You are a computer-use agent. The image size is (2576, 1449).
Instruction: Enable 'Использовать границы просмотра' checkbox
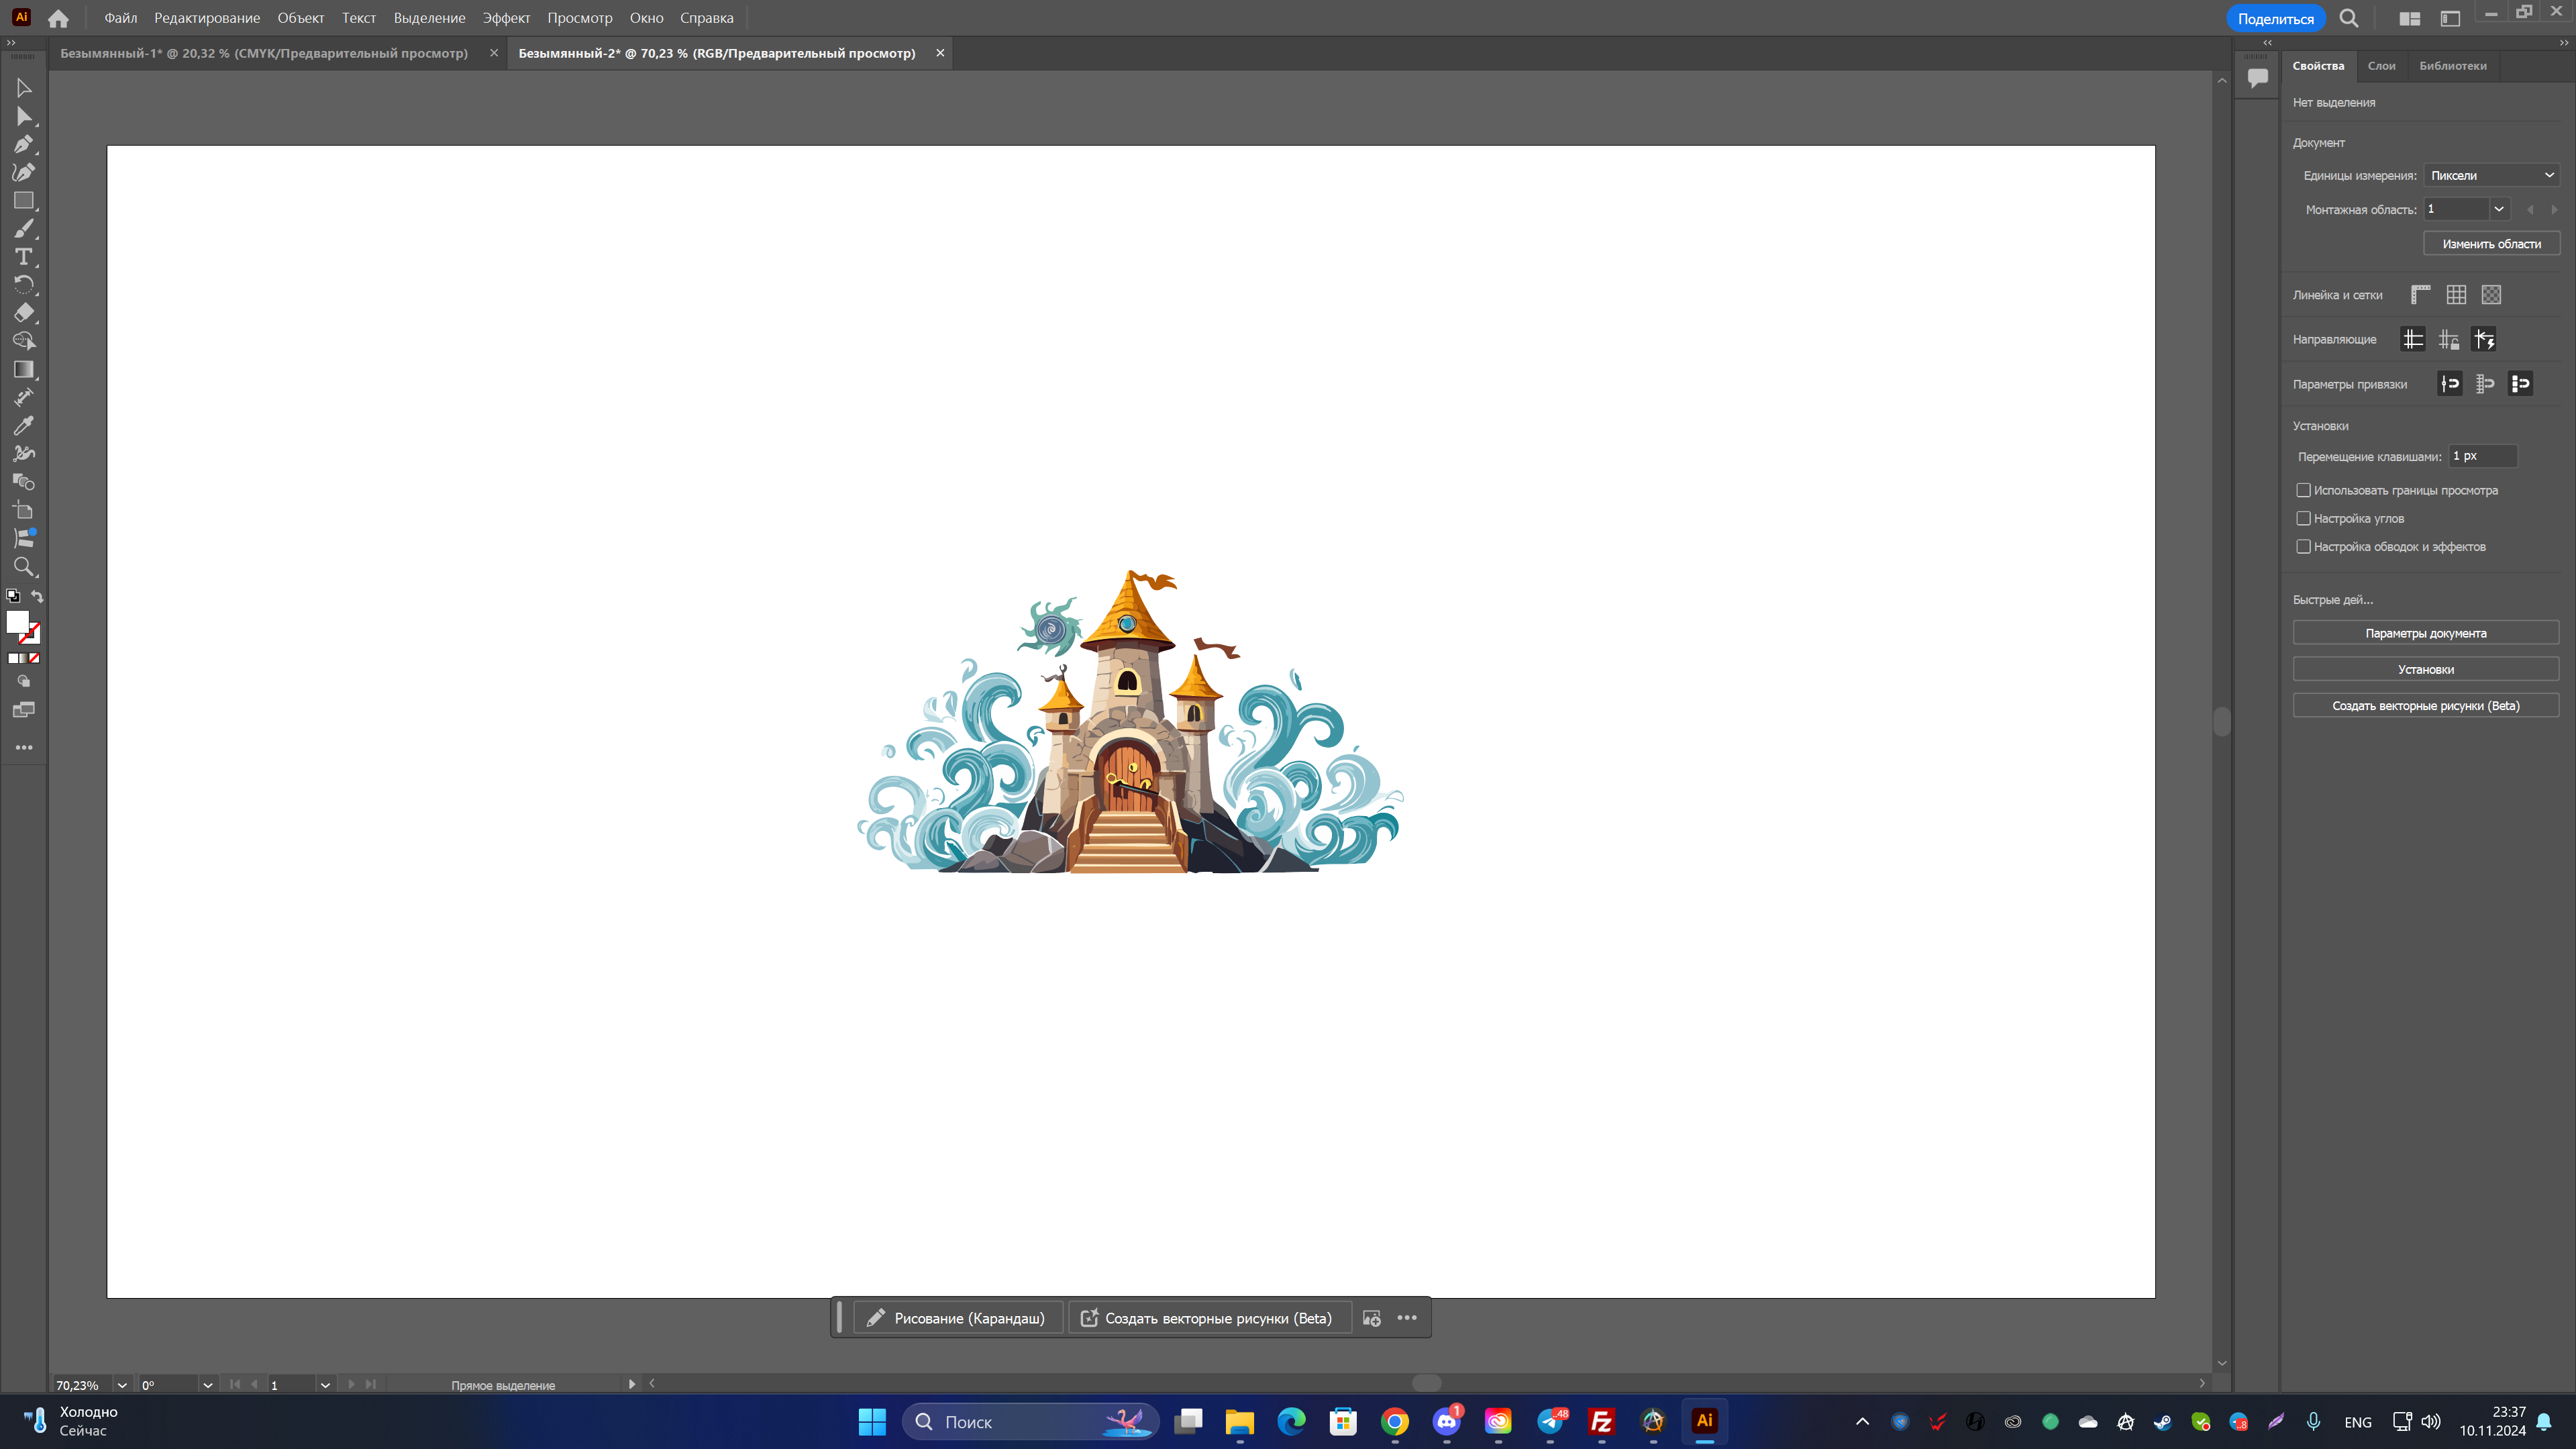coord(2303,490)
